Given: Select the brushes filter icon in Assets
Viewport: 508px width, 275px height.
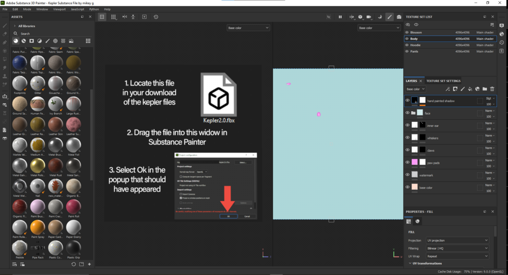Looking at the screenshot, I should click(48, 41).
